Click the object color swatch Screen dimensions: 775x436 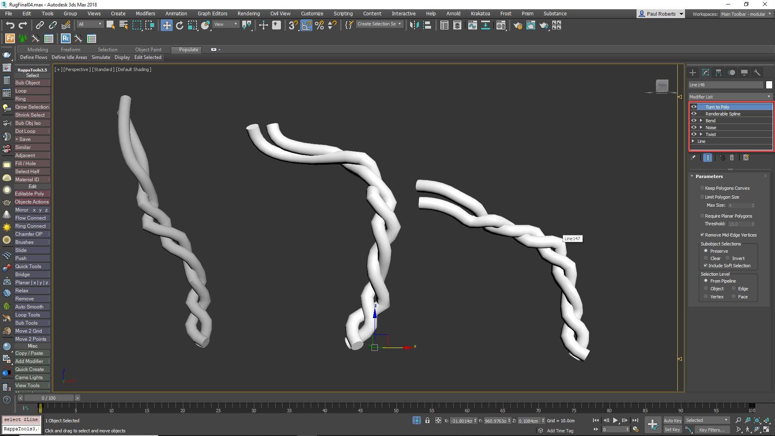point(769,85)
